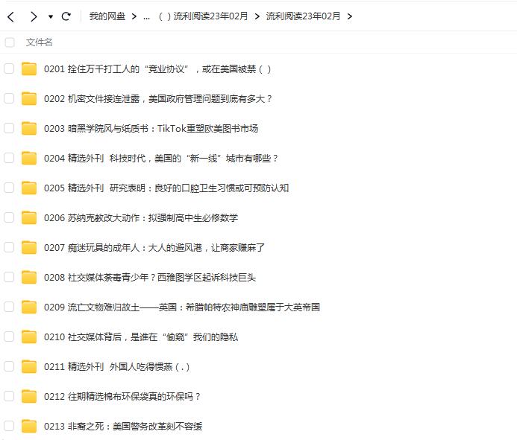Screen dimensions: 517x440
Task: Check the box for folder 0204
Action: pyautogui.click(x=9, y=158)
